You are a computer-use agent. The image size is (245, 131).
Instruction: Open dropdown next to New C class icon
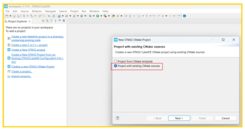[x=85, y=16]
